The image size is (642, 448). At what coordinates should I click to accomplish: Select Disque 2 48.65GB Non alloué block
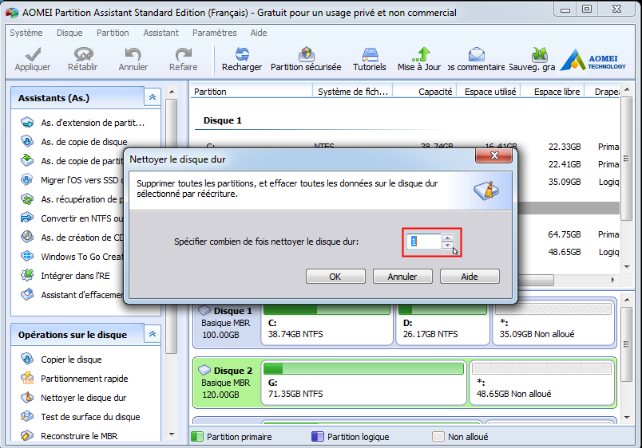tap(541, 382)
